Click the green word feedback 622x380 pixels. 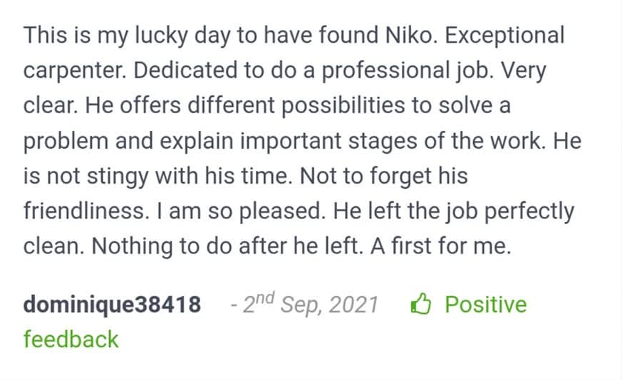[71, 339]
